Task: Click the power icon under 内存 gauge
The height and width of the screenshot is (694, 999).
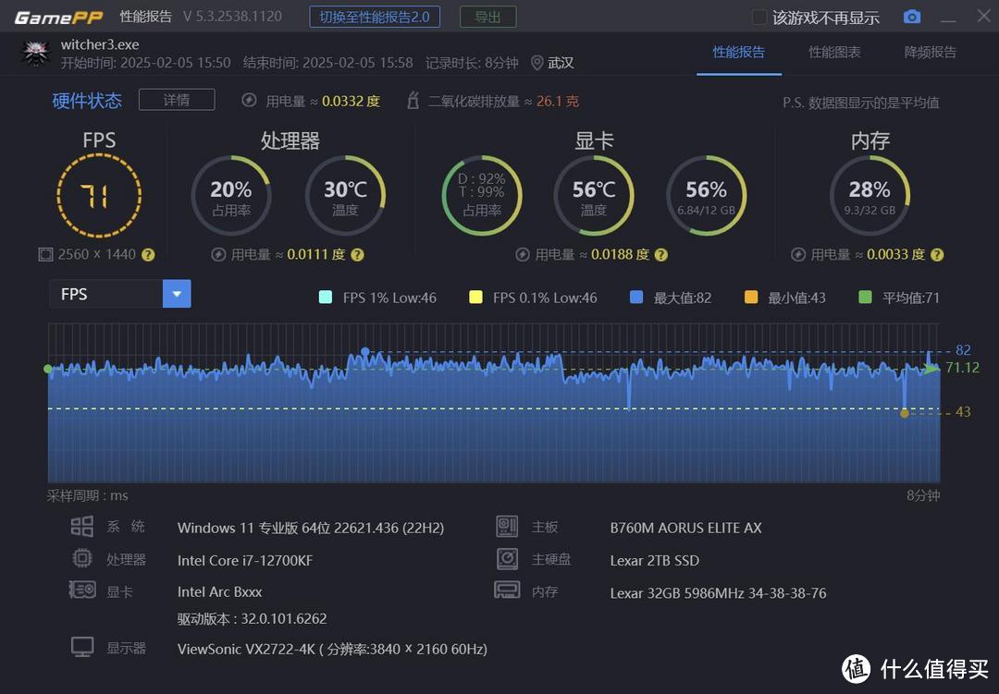Action: tap(798, 255)
